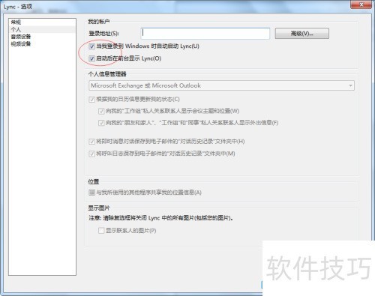Toggle 将即时消息对话保存 (H) checkbox
This screenshot has width=375, height=296.
[91, 142]
